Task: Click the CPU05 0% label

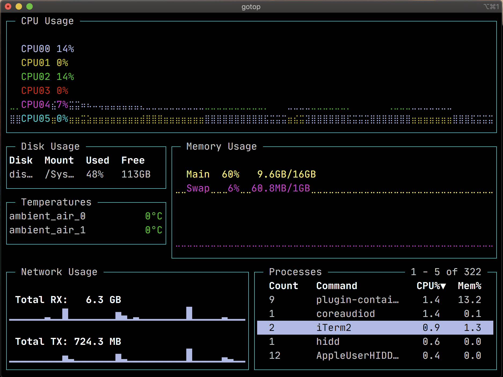Action: tap(45, 119)
